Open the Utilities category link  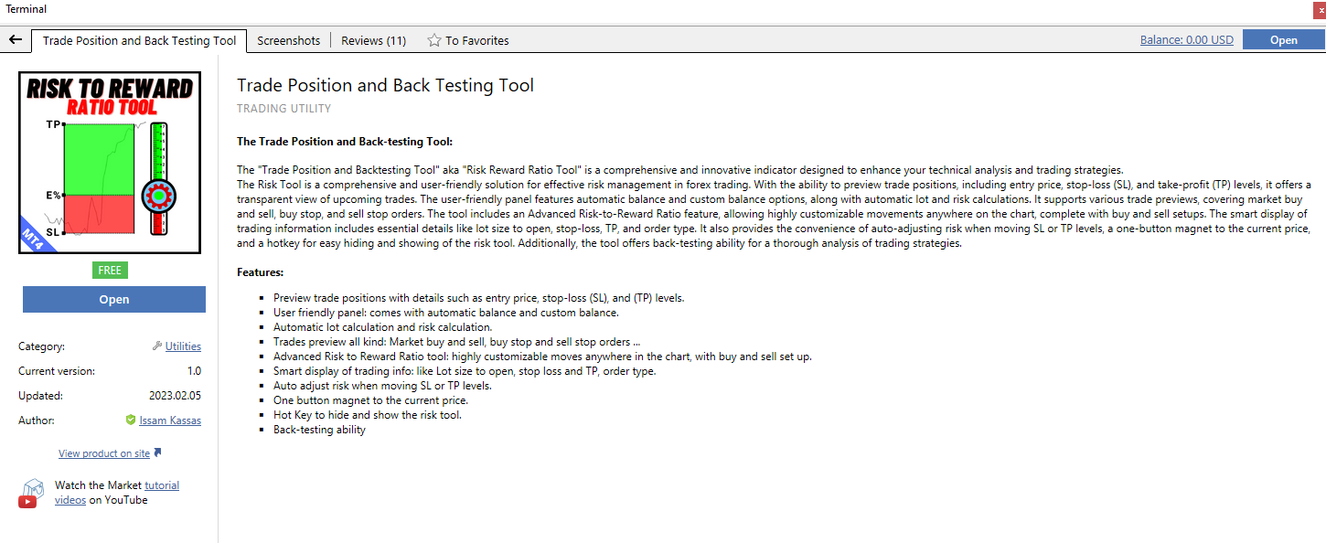click(183, 346)
